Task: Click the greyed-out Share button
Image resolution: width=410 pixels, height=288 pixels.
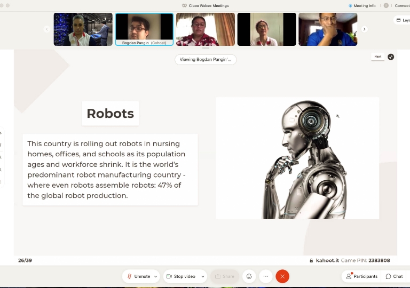Action: point(225,276)
